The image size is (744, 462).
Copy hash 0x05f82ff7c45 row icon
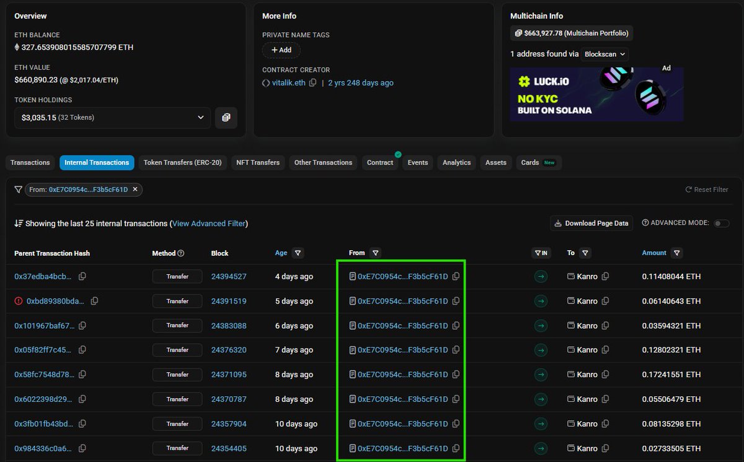[82, 350]
